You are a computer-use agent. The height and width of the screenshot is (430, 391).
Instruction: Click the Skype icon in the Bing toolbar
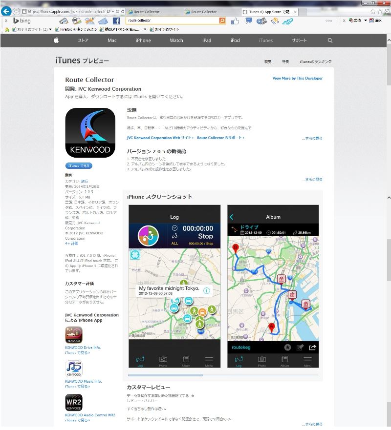pos(288,21)
